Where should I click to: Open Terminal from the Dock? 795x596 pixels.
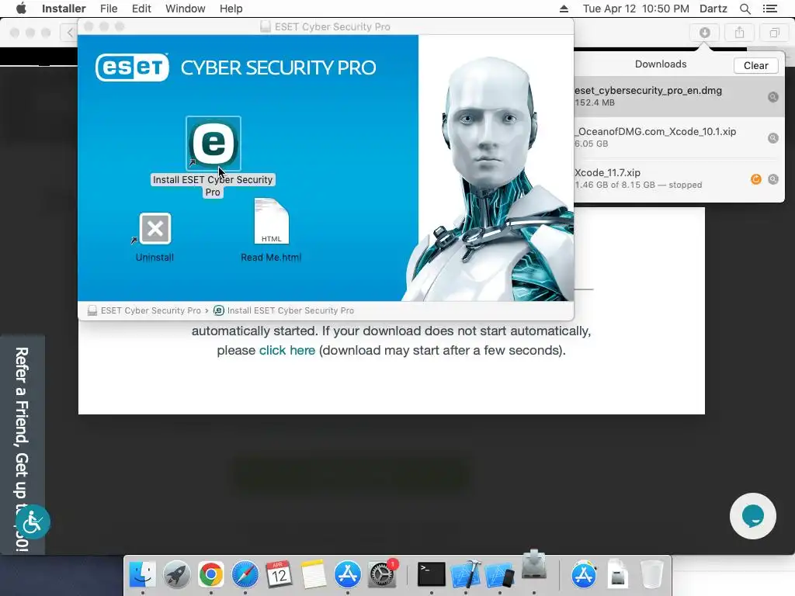click(x=432, y=574)
